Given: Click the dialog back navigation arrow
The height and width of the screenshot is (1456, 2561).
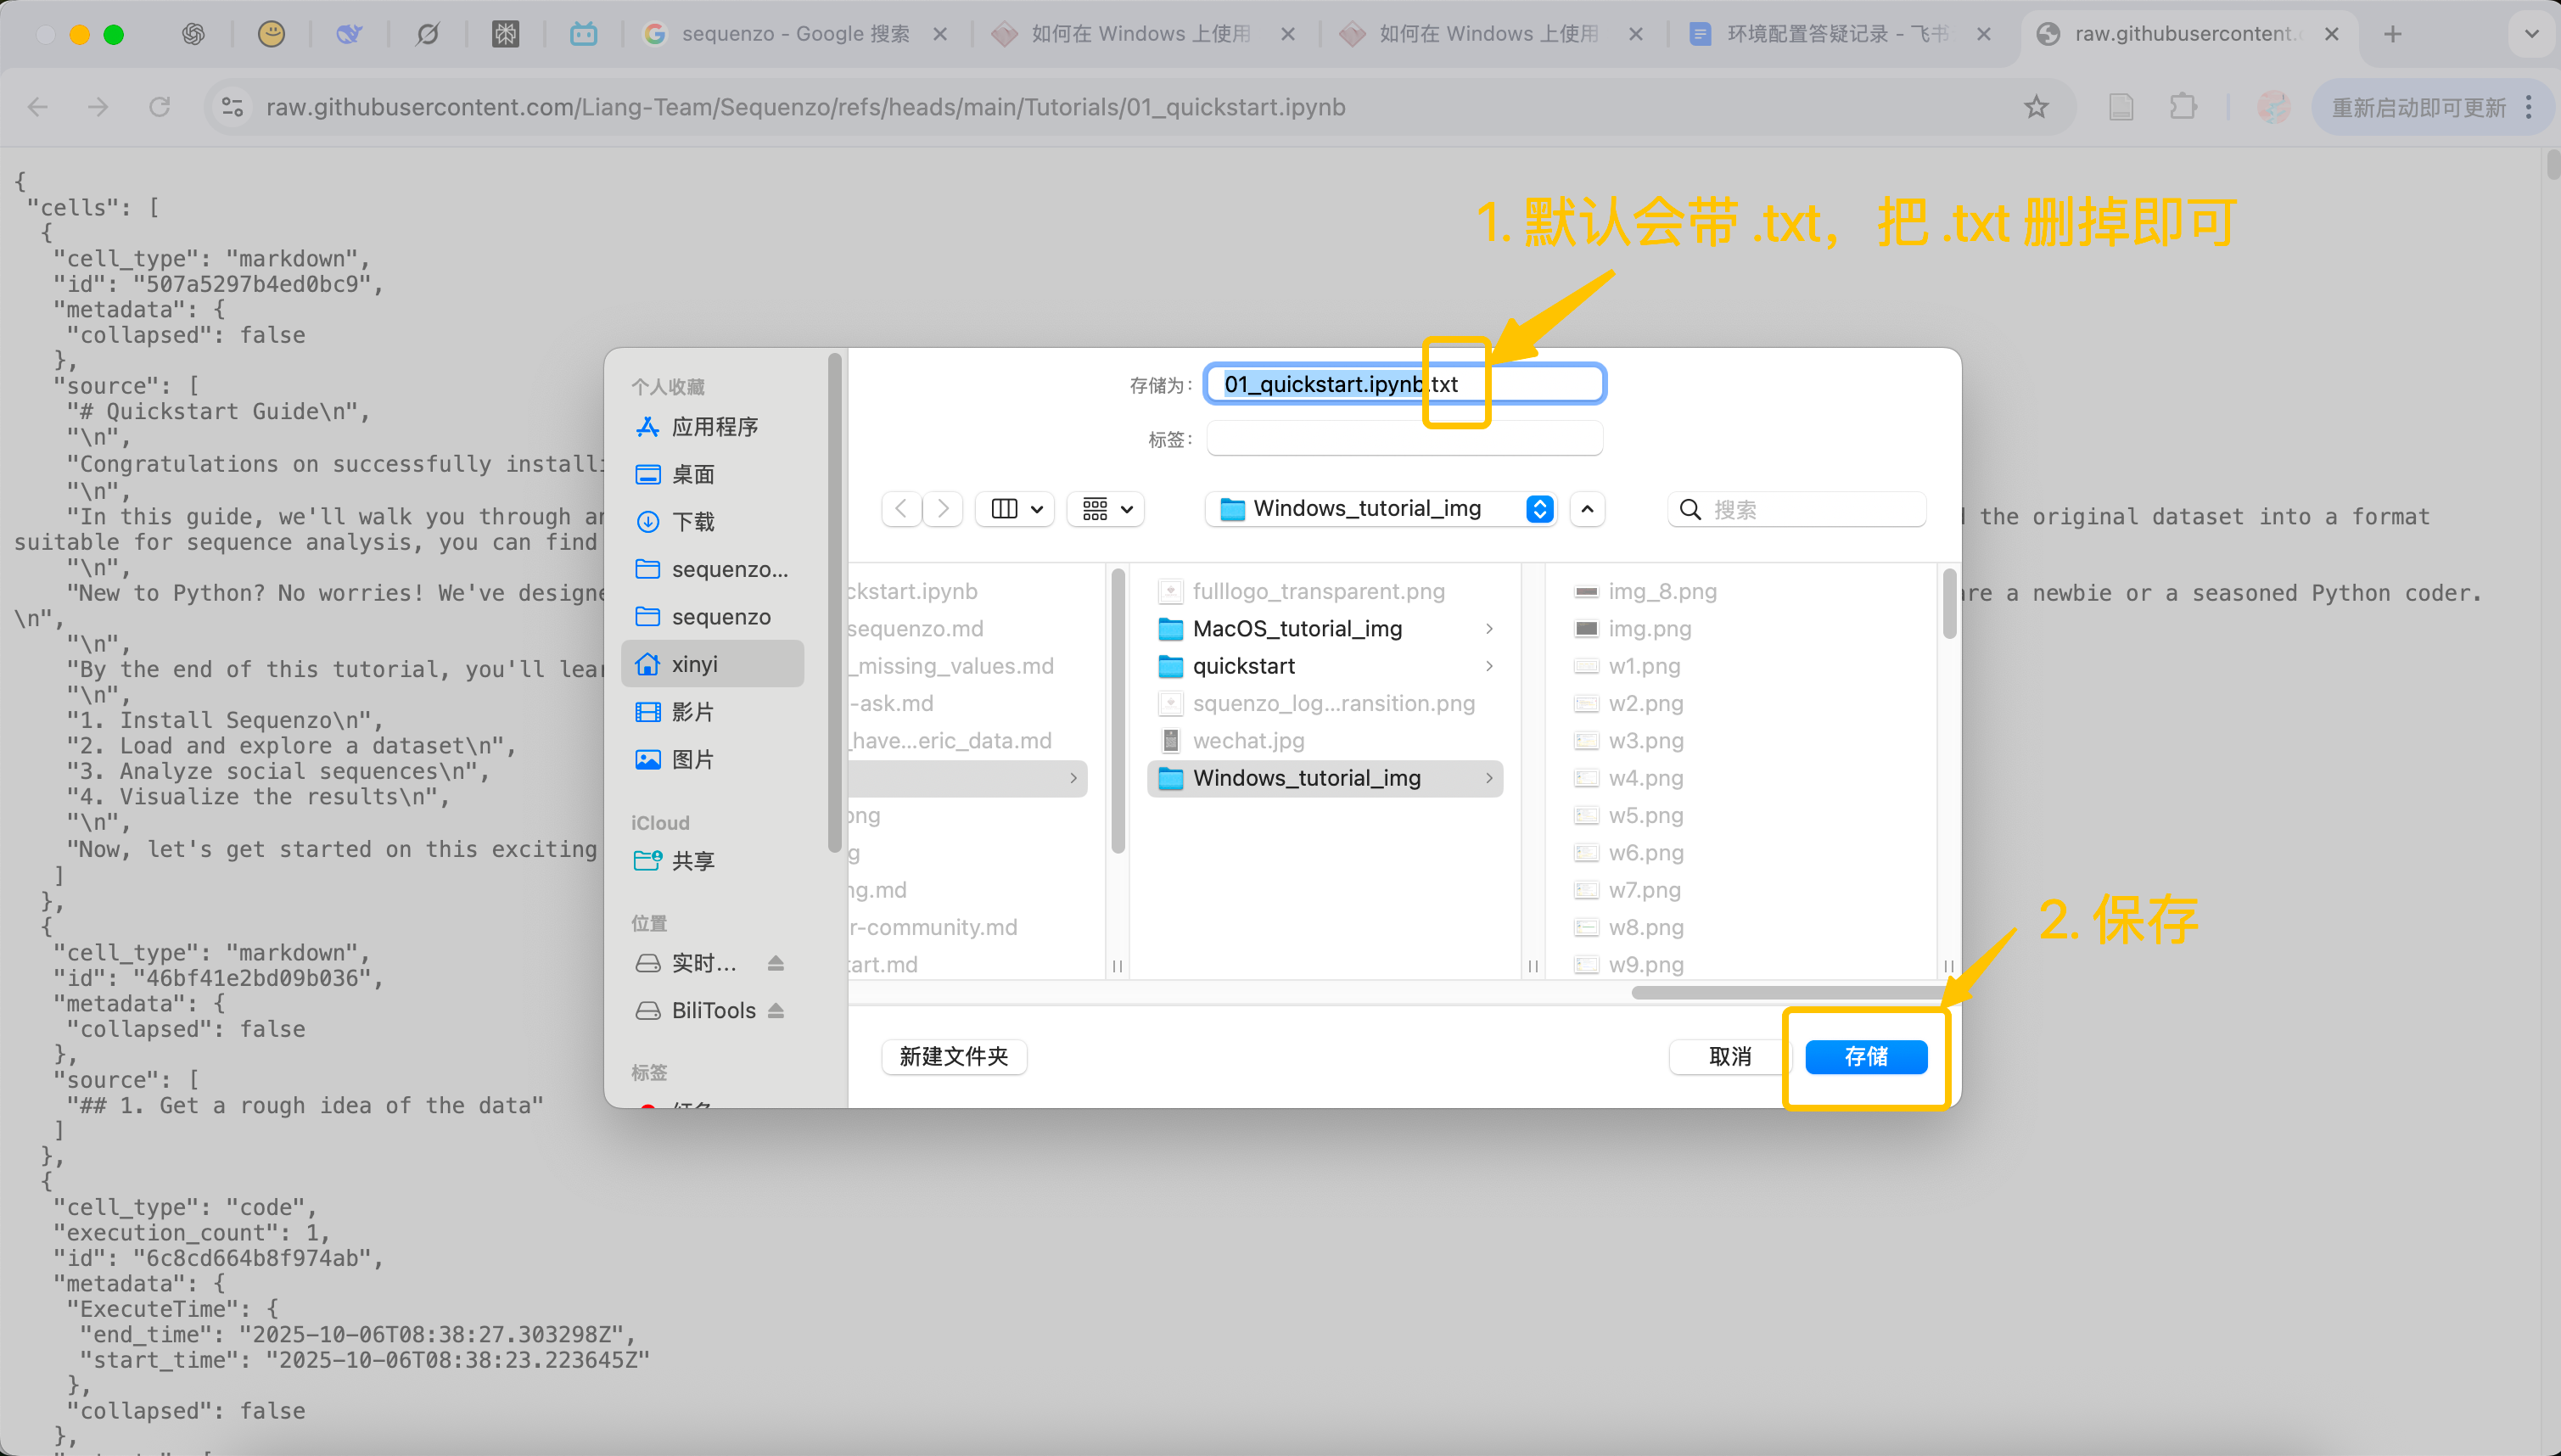Looking at the screenshot, I should pos(901,509).
